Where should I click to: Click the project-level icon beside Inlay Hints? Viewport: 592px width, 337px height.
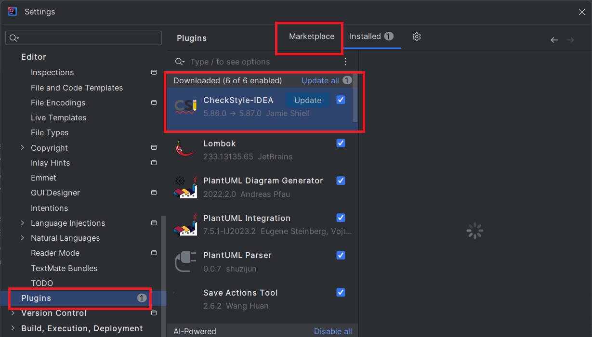tap(154, 163)
